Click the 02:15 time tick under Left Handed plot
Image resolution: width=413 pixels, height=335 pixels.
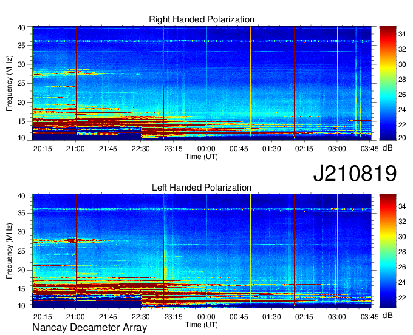[x=304, y=317]
